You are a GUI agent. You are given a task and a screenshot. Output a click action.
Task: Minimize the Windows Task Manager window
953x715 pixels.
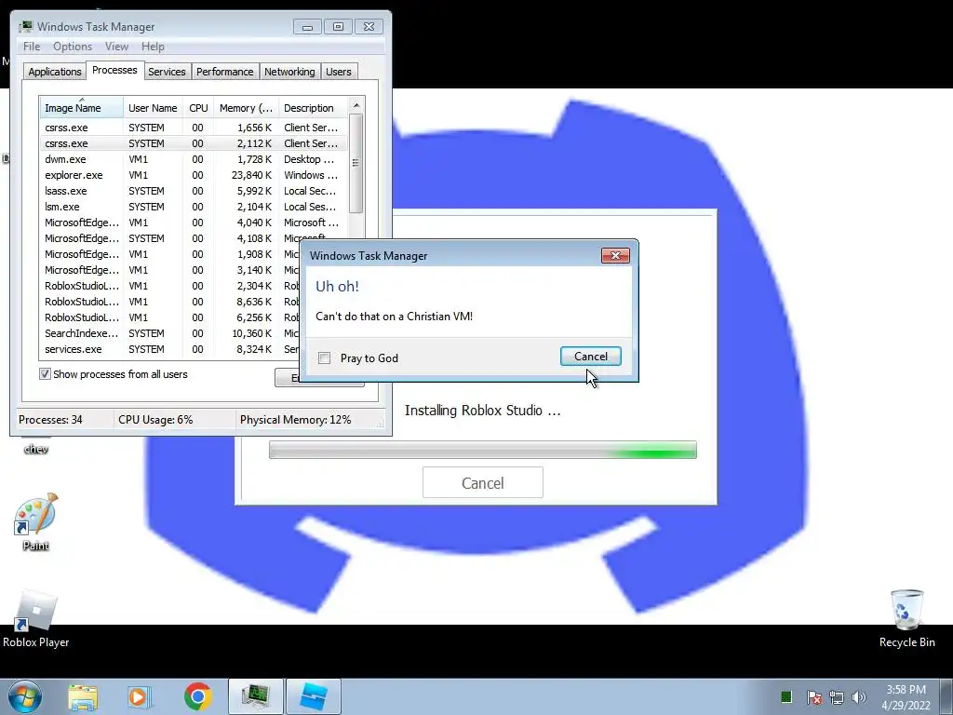[x=307, y=27]
